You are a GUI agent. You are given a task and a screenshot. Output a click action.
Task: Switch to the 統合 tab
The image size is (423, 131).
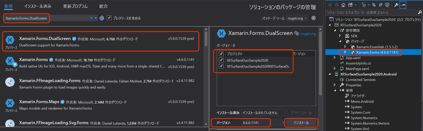(103, 6)
